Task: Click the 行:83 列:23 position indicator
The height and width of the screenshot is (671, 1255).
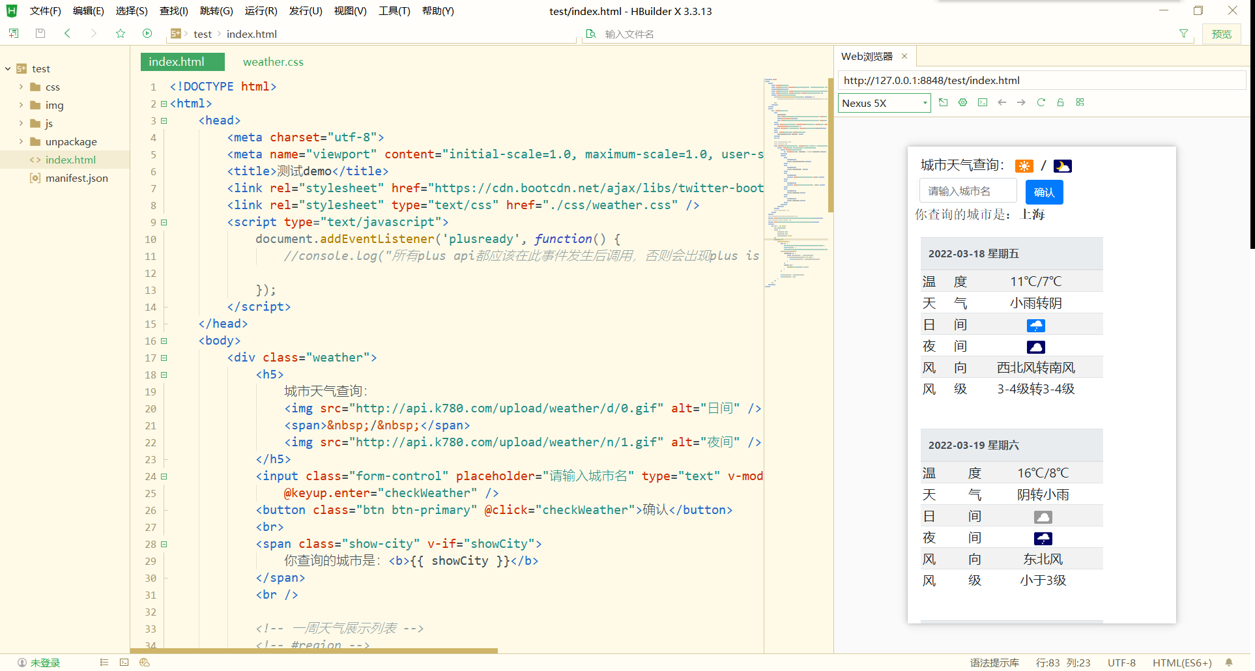Action: (1063, 662)
